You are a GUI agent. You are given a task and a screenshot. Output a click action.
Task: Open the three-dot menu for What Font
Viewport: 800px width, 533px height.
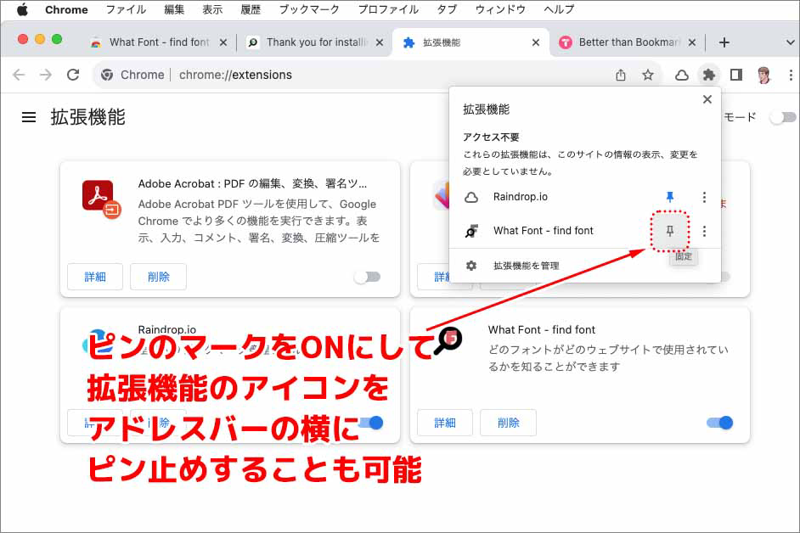point(704,230)
